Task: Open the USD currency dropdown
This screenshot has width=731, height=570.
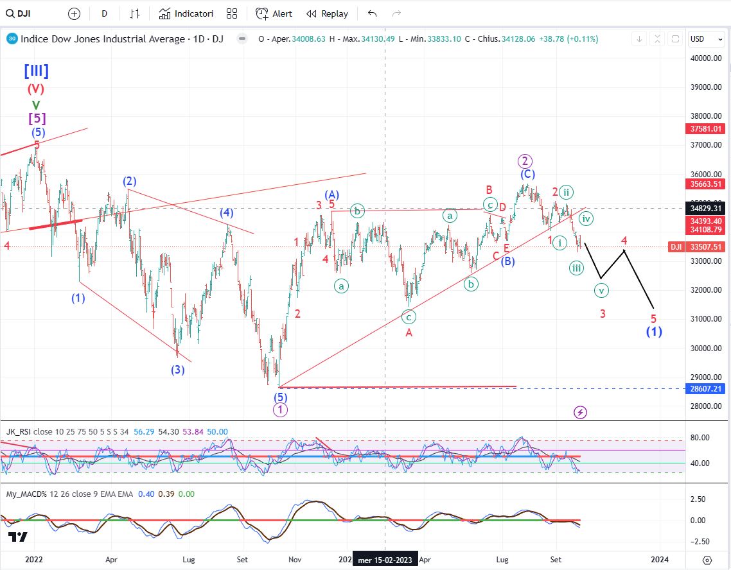Action: pyautogui.click(x=706, y=39)
